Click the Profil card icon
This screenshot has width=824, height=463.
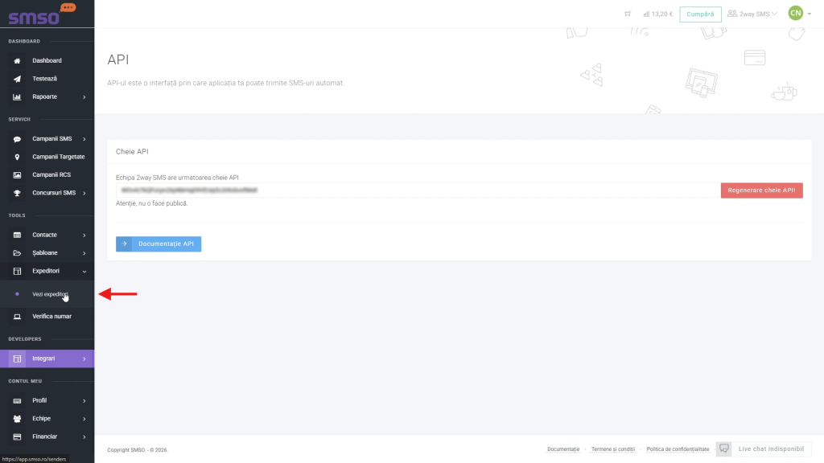coord(17,400)
